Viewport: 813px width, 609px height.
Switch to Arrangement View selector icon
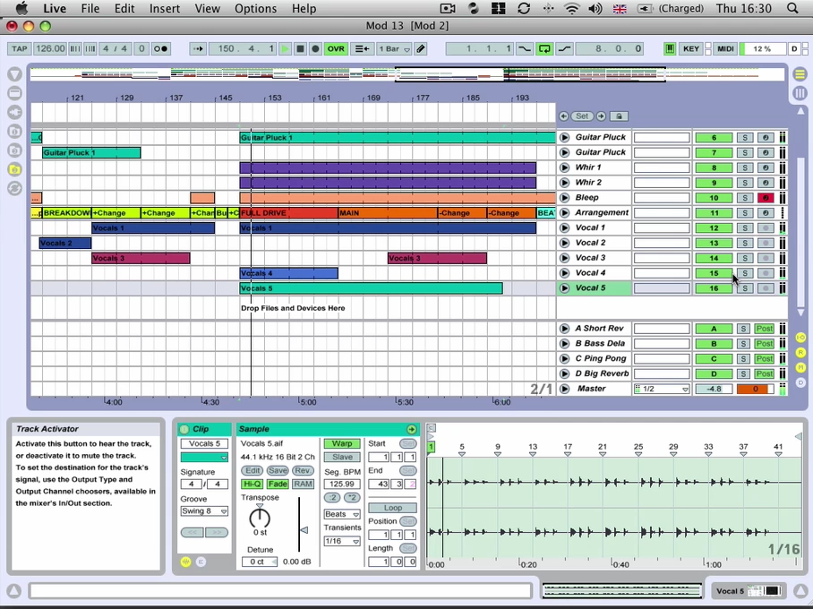pyautogui.click(x=800, y=74)
